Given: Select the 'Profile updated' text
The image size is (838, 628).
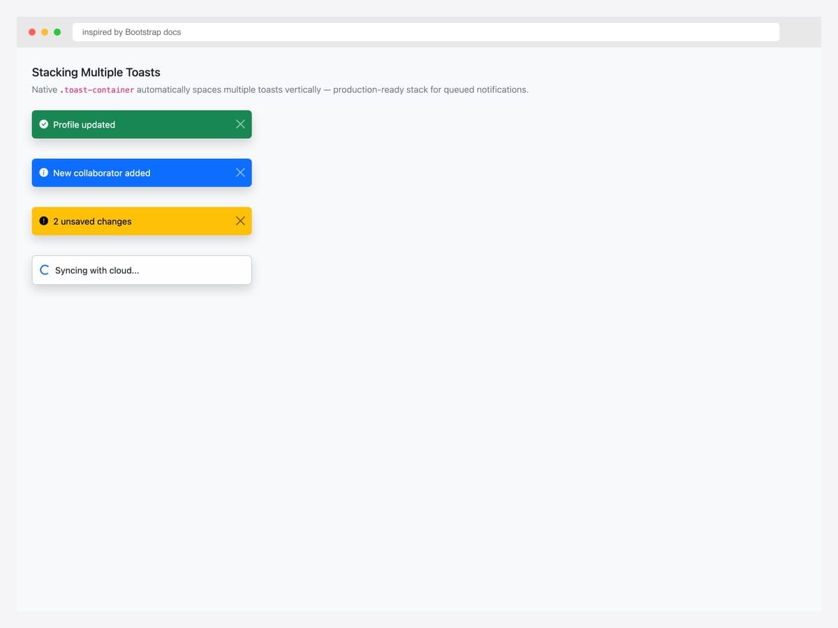Looking at the screenshot, I should pyautogui.click(x=84, y=124).
